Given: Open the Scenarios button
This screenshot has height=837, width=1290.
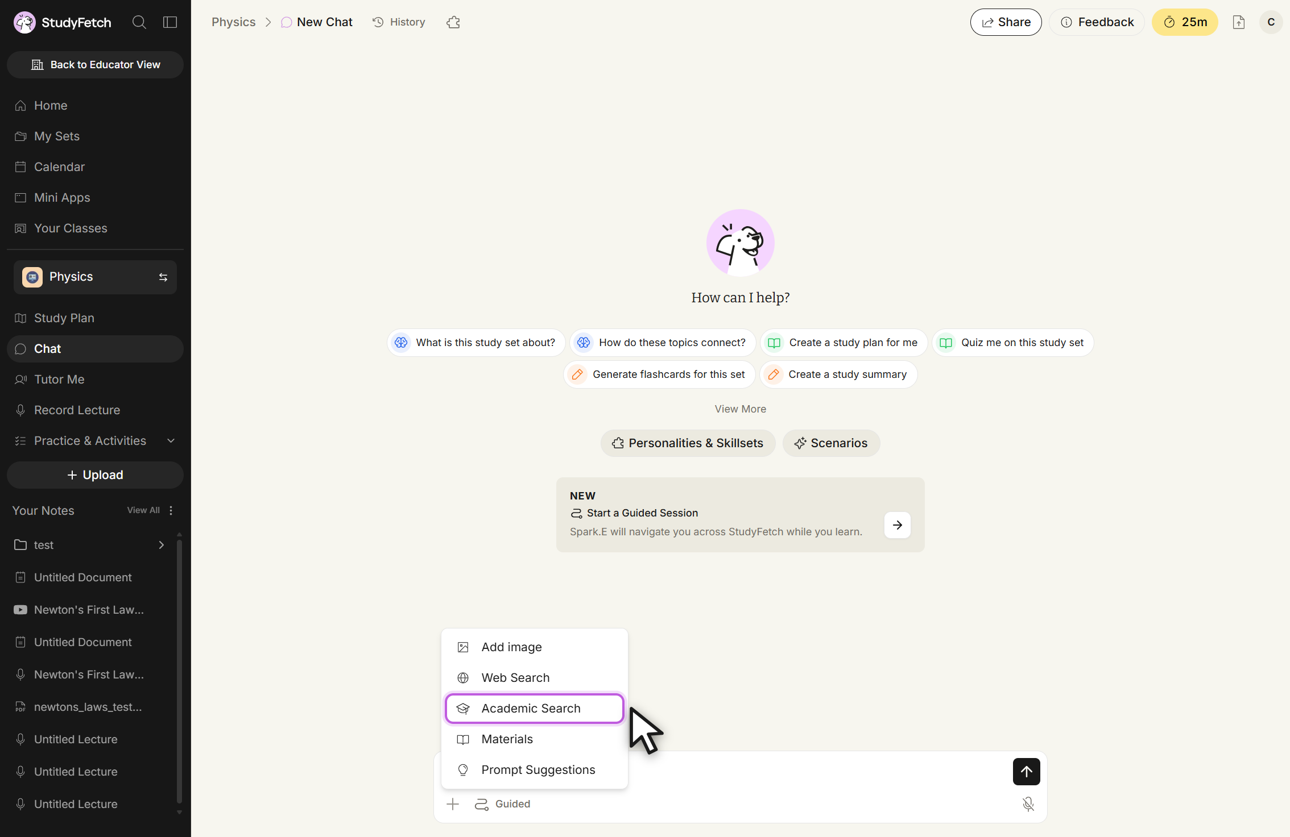Looking at the screenshot, I should pyautogui.click(x=831, y=443).
